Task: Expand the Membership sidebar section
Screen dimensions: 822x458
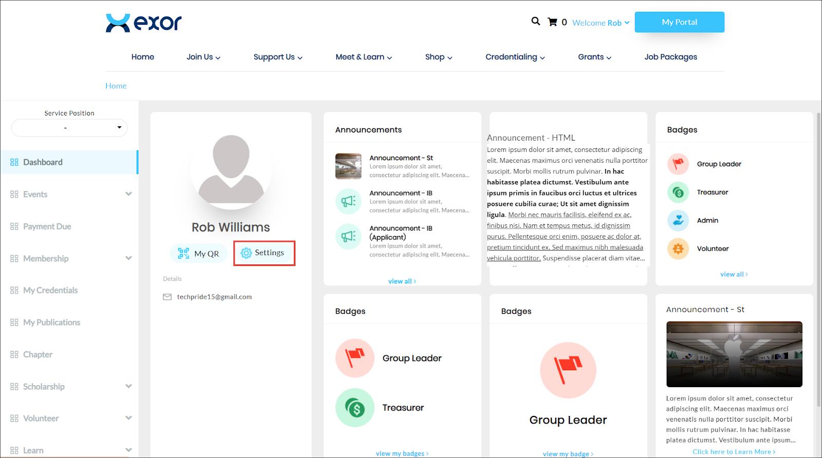Action: (128, 258)
